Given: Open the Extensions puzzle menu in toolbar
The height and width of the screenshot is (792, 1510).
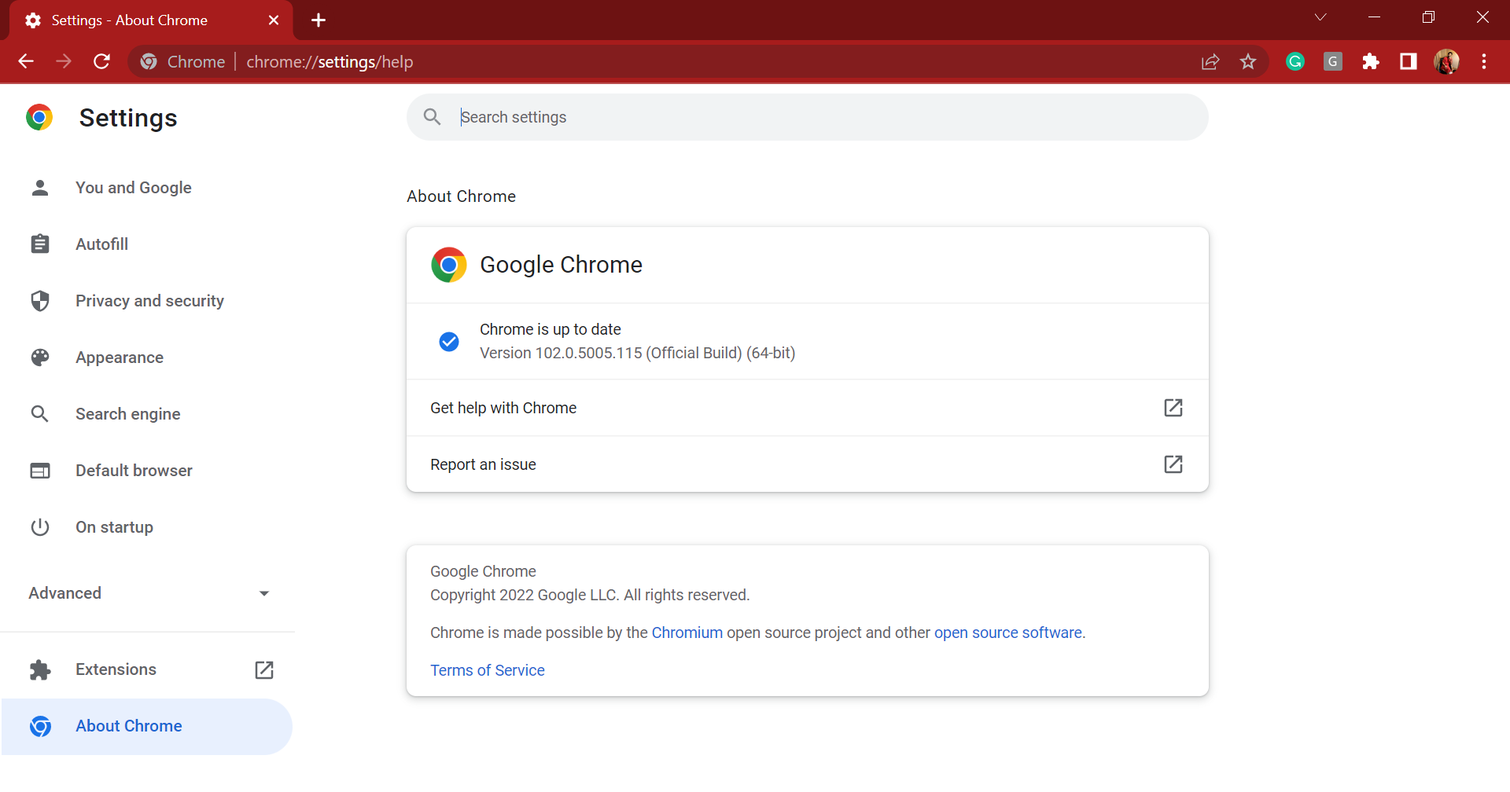Looking at the screenshot, I should [x=1371, y=61].
